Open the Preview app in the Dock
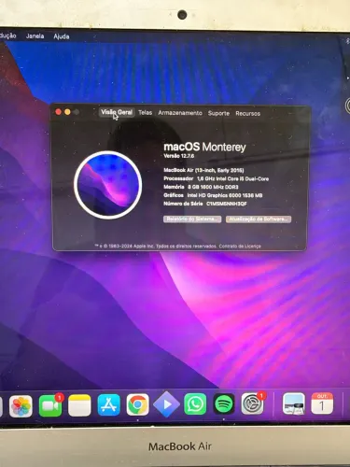350x467 pixels. (294, 403)
